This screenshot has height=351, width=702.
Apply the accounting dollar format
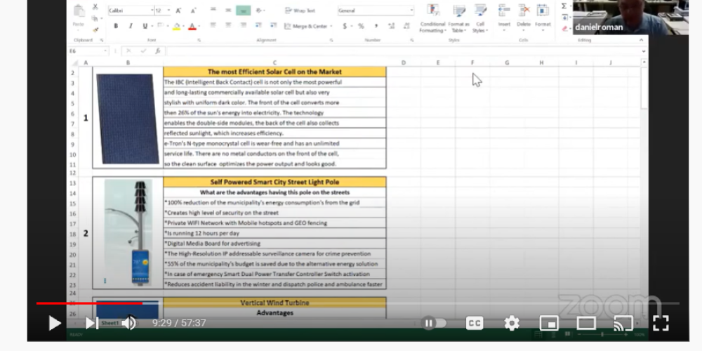[x=345, y=27]
